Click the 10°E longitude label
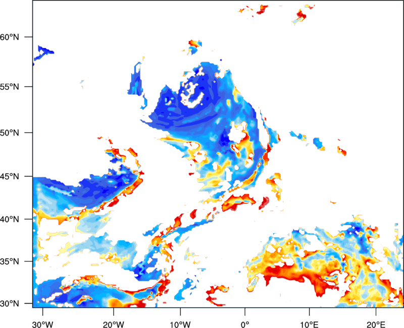Viewport: 404px width, 328px height. click(x=309, y=324)
